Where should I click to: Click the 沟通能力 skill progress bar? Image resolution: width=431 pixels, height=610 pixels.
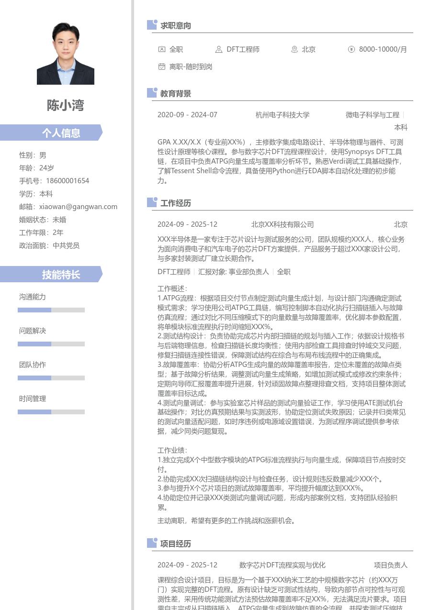coord(51,310)
